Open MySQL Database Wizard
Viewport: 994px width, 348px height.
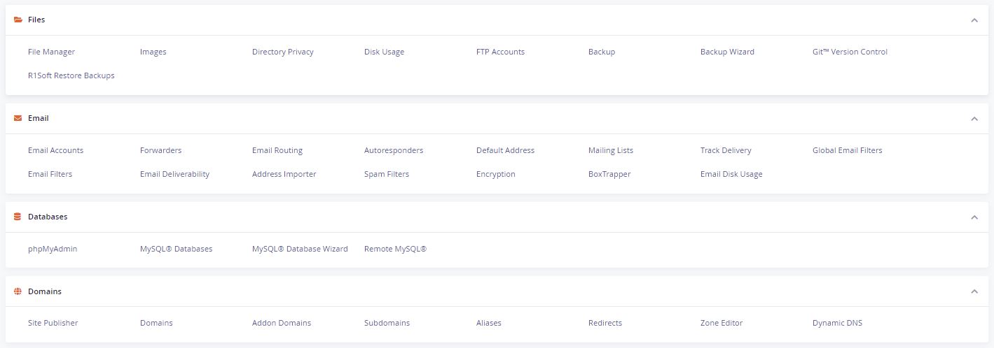(x=300, y=249)
